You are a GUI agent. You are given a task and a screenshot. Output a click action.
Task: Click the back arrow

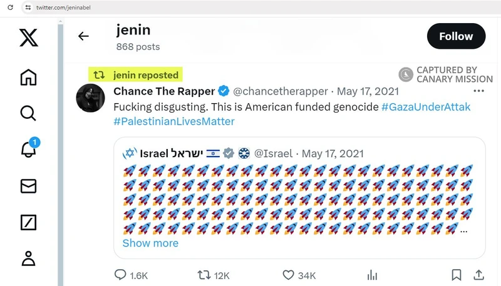click(x=83, y=36)
